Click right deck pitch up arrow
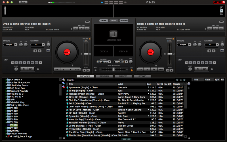This screenshot has width=227, height=142. [x=172, y=70]
